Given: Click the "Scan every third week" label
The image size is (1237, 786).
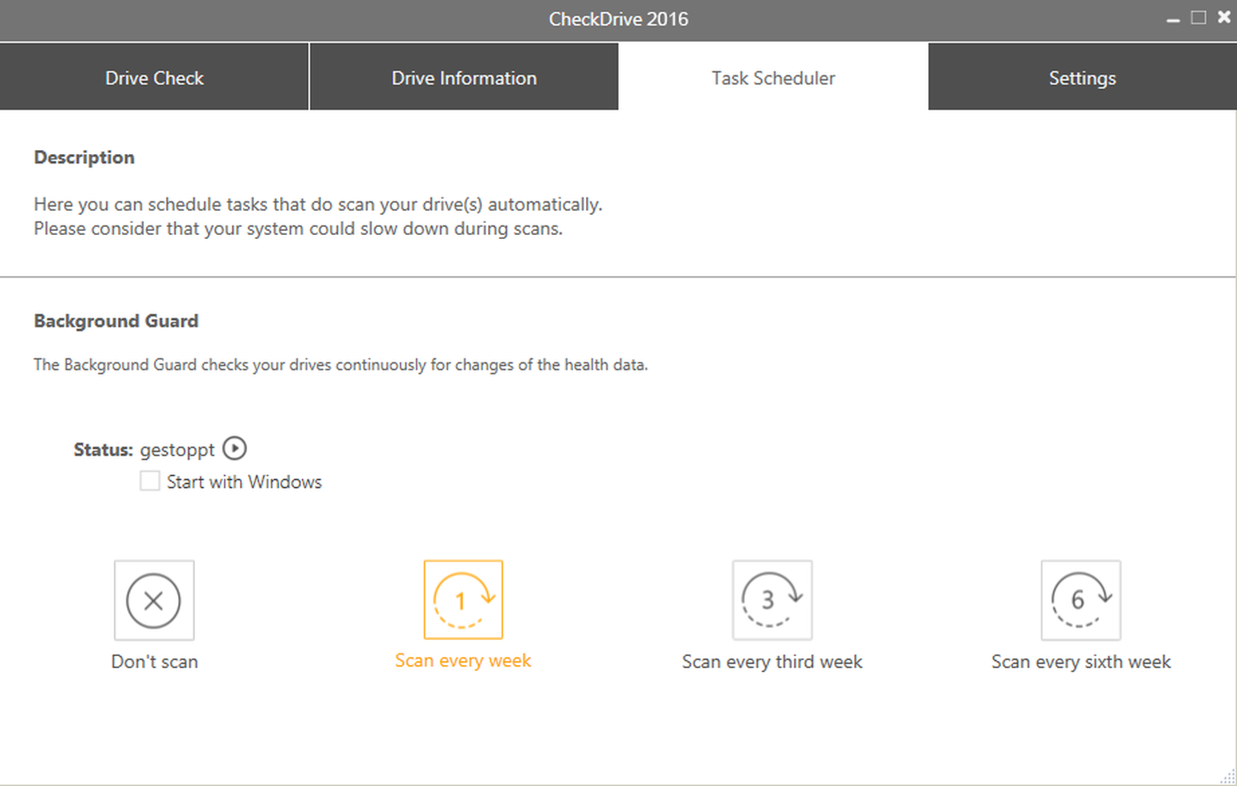Looking at the screenshot, I should (772, 662).
